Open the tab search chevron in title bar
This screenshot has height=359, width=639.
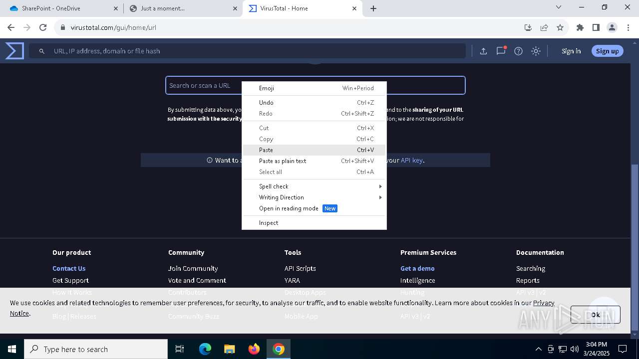pos(559,7)
